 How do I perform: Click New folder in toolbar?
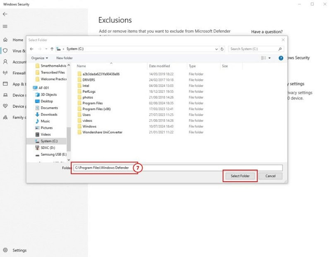tap(65, 58)
